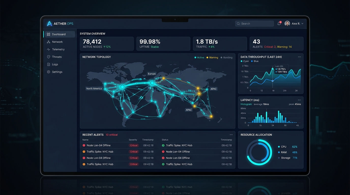Click the Storage 71% legend entry
Screen dimensions: 350x195
click(287, 158)
